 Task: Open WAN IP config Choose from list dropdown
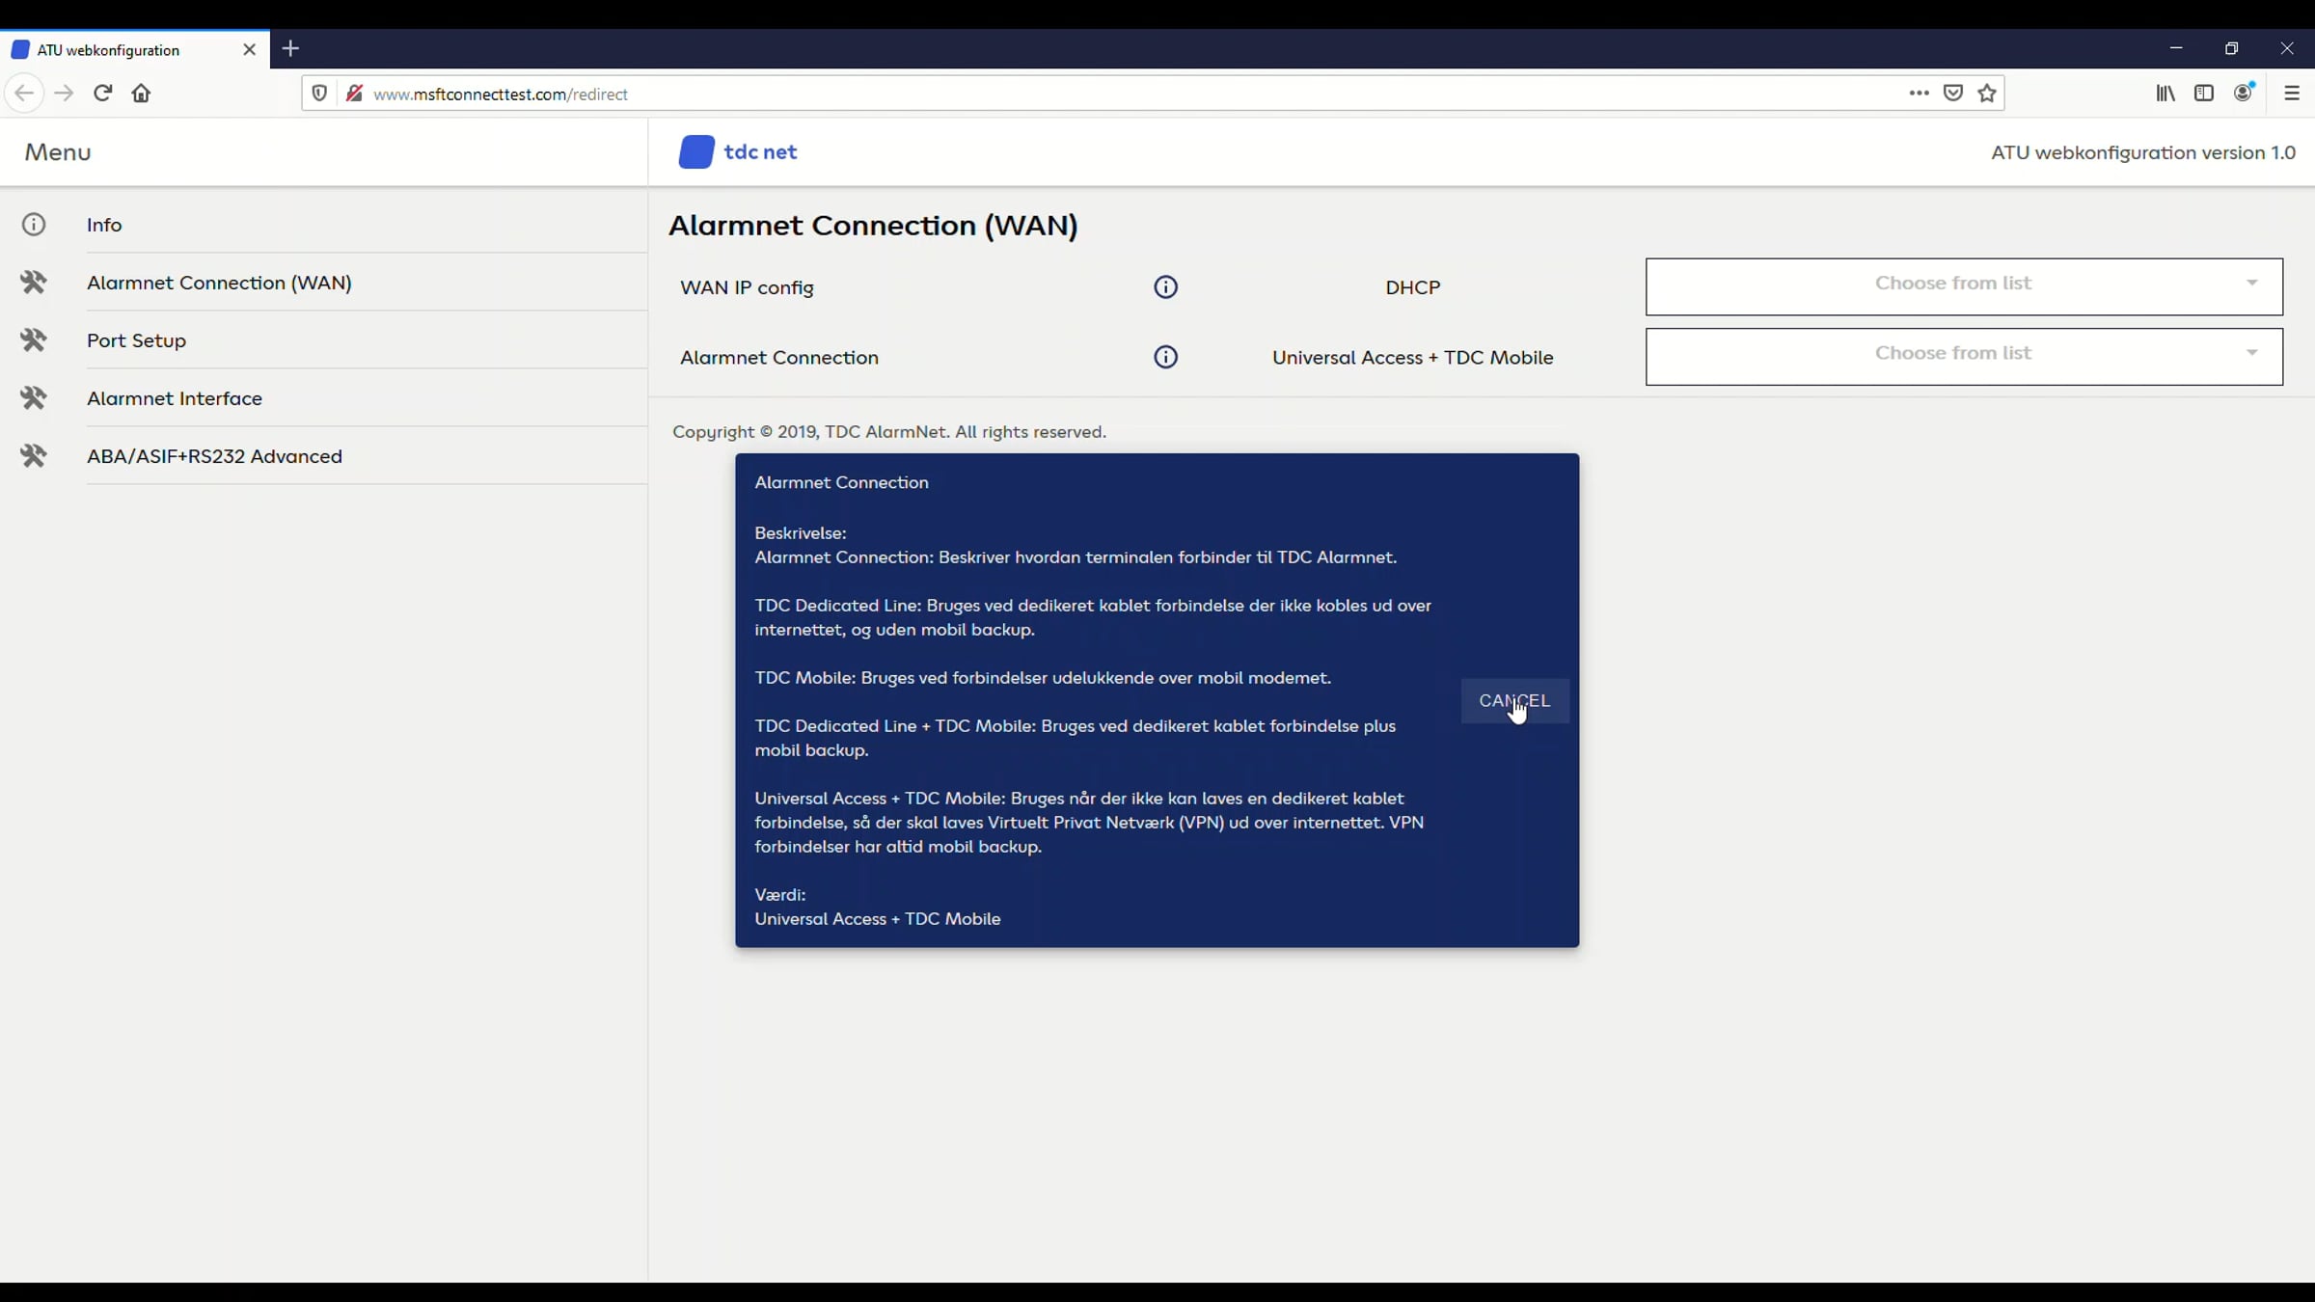click(x=1964, y=286)
